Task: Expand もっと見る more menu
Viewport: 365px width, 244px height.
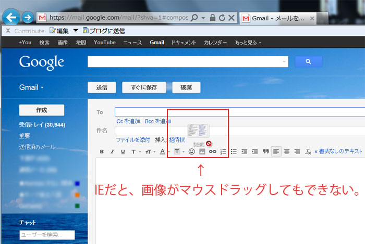Action: [x=248, y=43]
